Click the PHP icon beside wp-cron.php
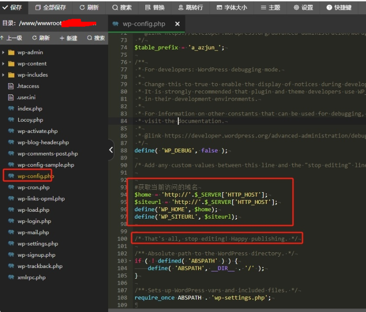 (x=11, y=187)
